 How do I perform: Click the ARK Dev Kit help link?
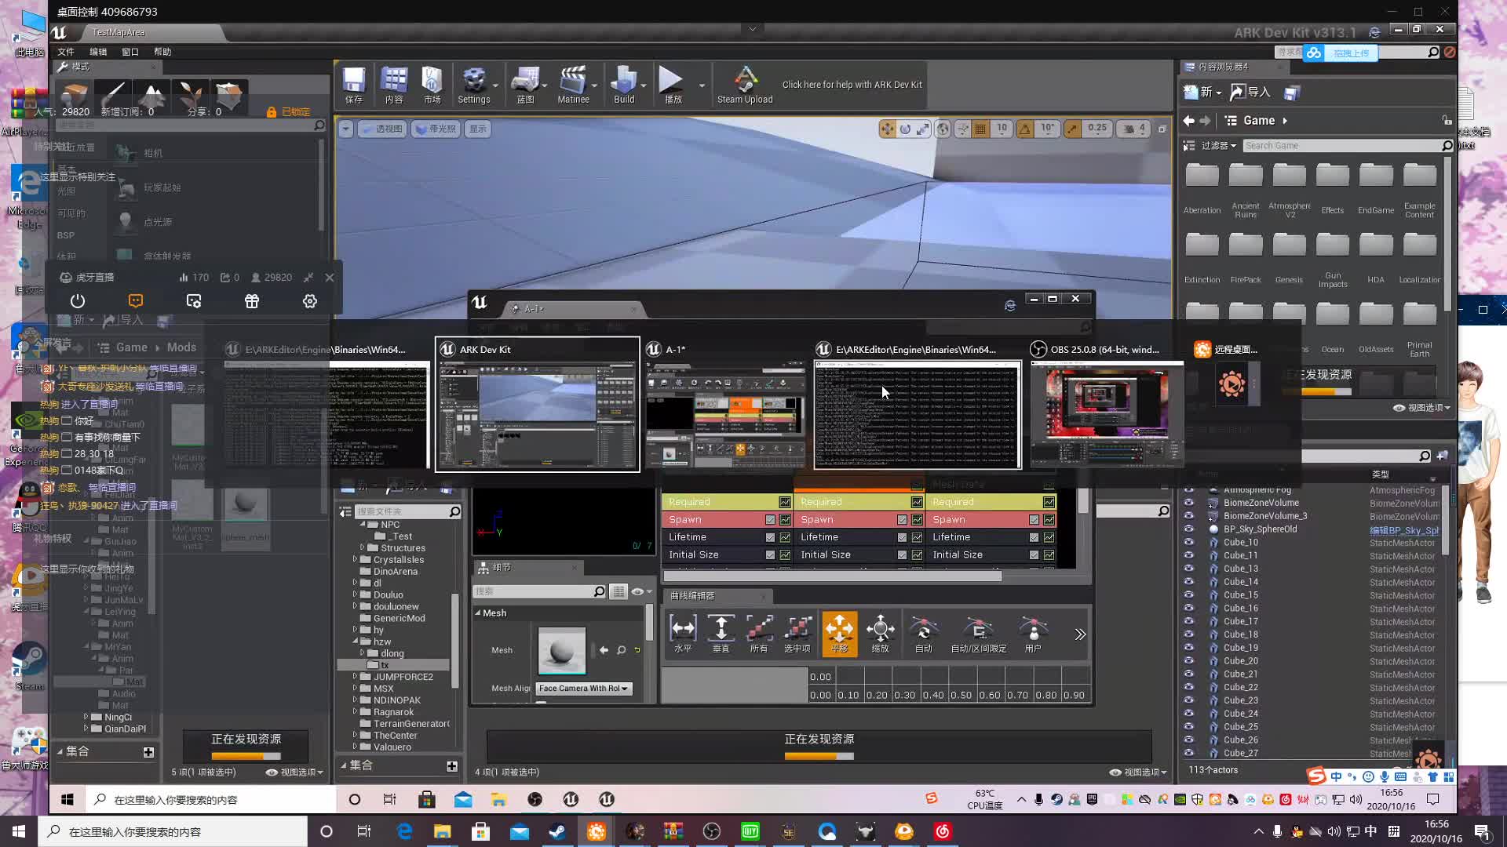coord(852,85)
